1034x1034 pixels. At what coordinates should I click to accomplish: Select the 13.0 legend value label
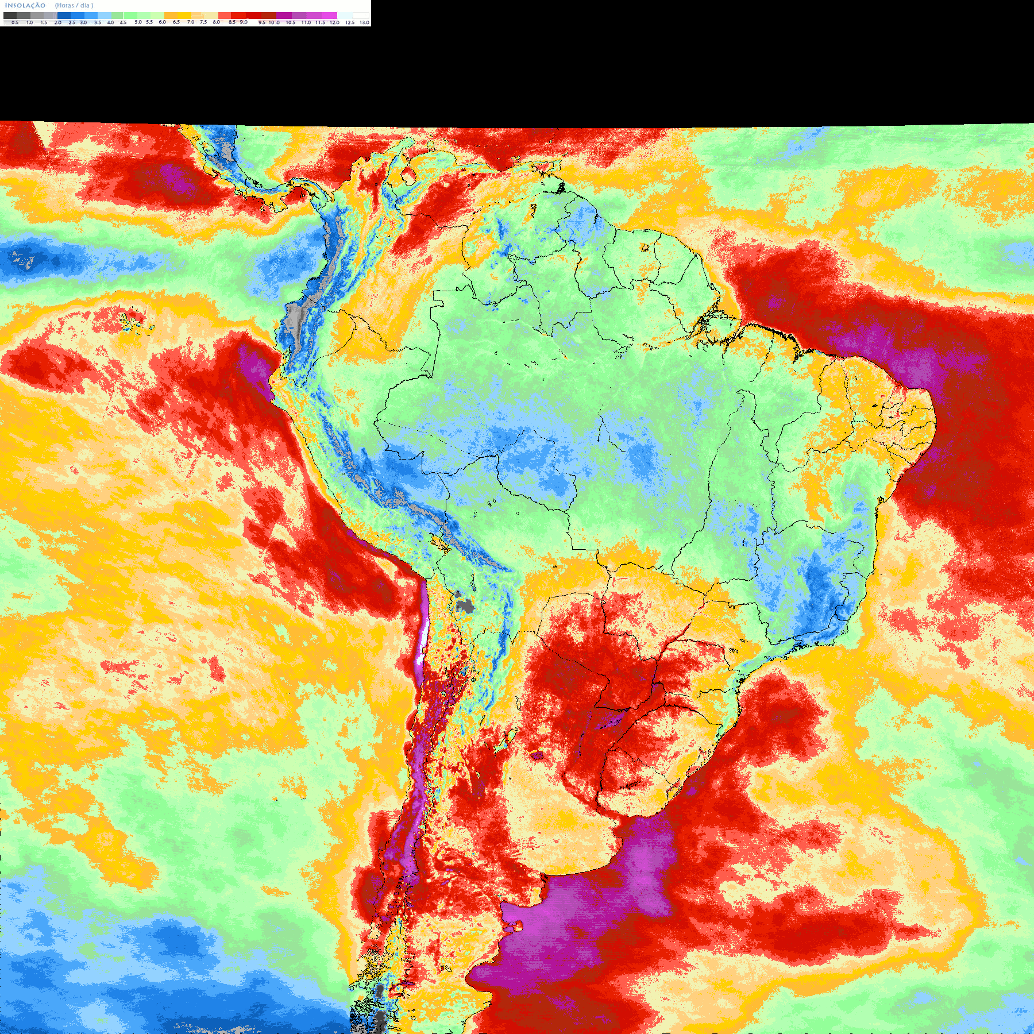365,22
